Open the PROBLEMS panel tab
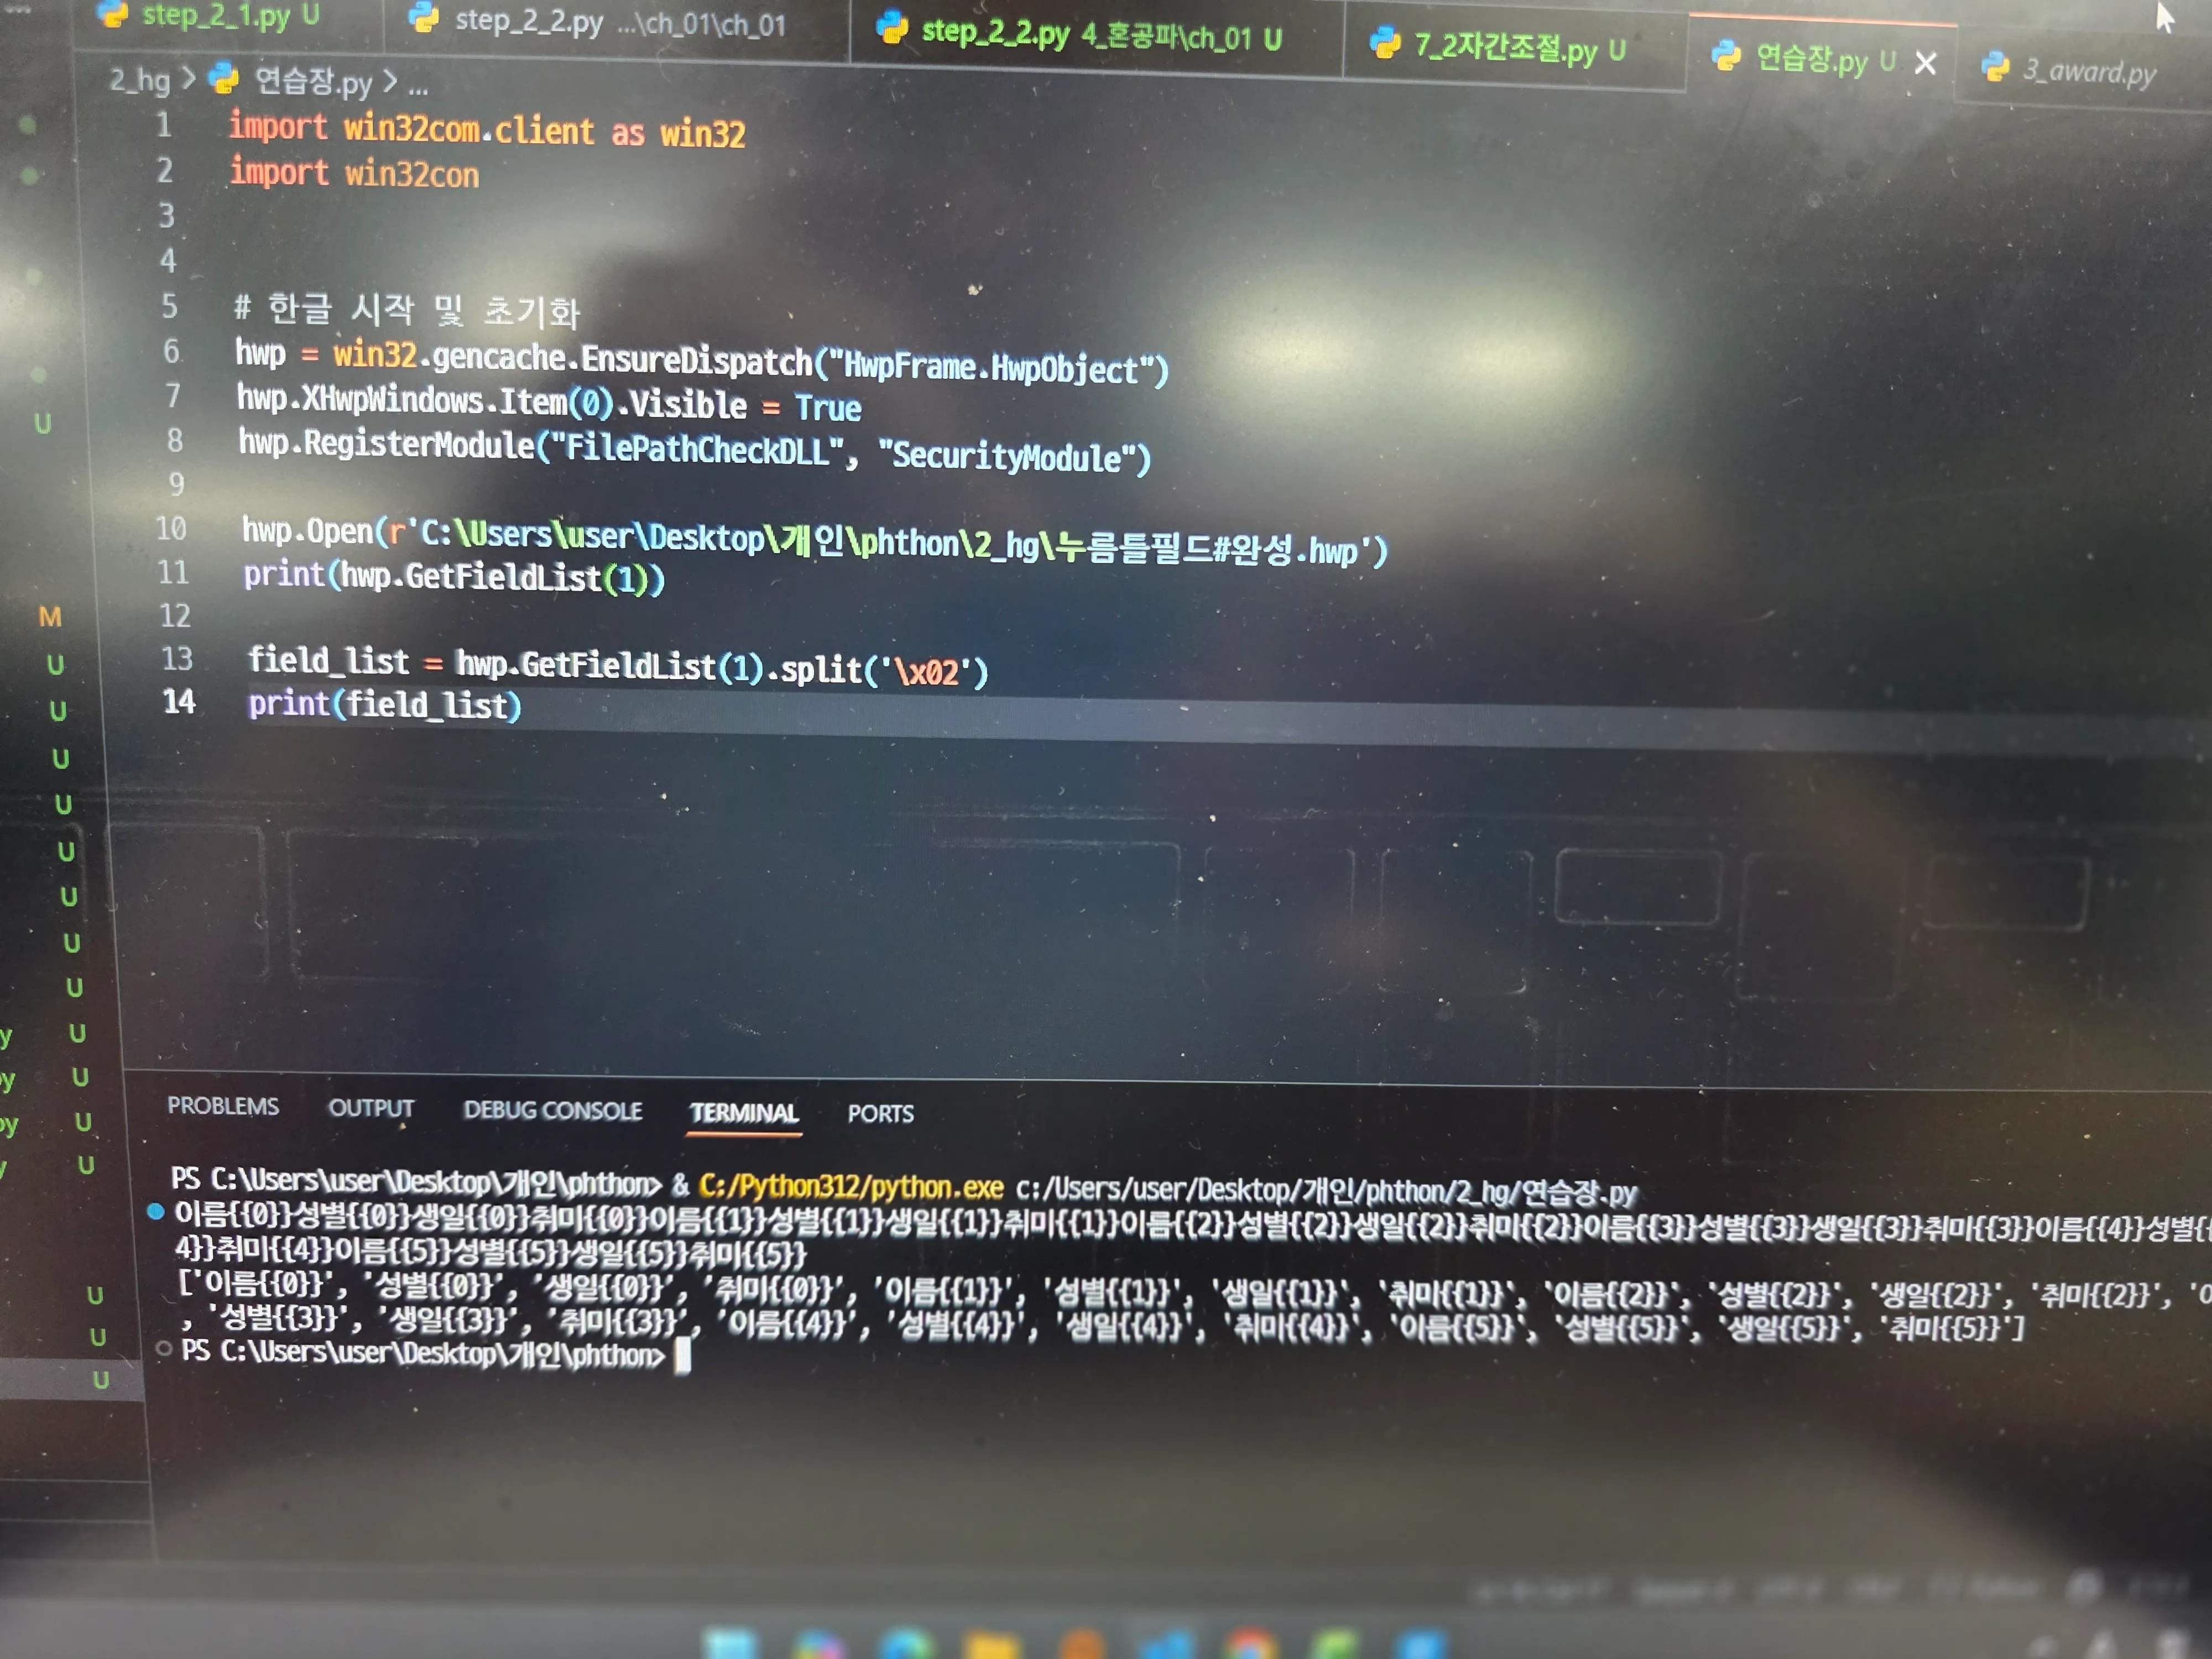This screenshot has height=1659, width=2212. click(x=223, y=1105)
